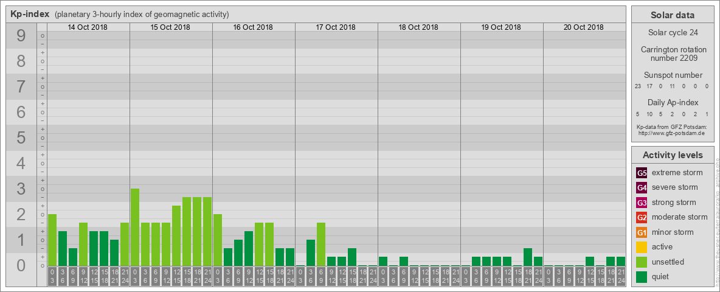Click the 'unsettled' legend label
Screen dimensions: 720x292
point(668,262)
